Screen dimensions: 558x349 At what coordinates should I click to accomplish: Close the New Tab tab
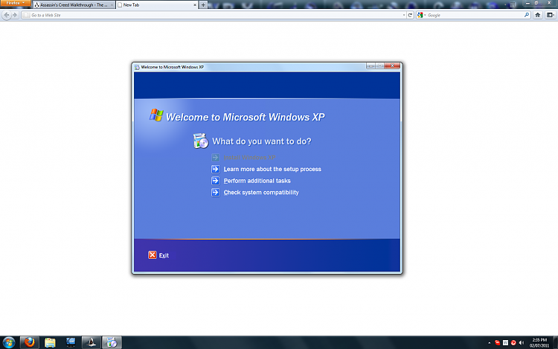click(195, 5)
